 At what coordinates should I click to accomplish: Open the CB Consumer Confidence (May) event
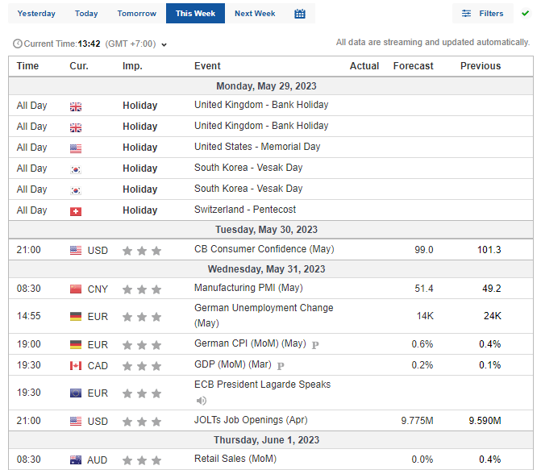tap(264, 249)
